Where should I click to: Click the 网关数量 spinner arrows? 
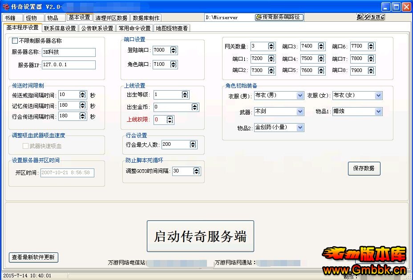point(271,46)
